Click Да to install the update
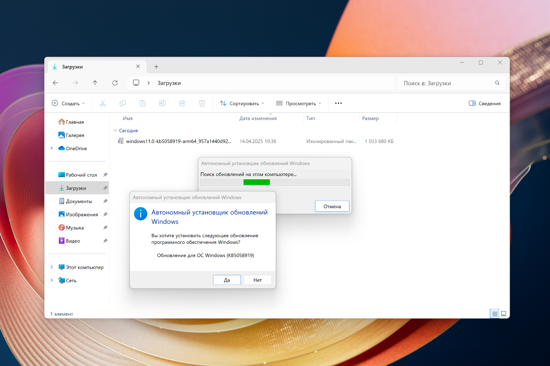Screen dimensions: 550x366 227,280
